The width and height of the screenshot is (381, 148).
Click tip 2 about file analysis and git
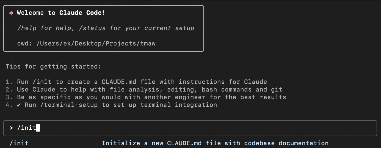pos(150,90)
